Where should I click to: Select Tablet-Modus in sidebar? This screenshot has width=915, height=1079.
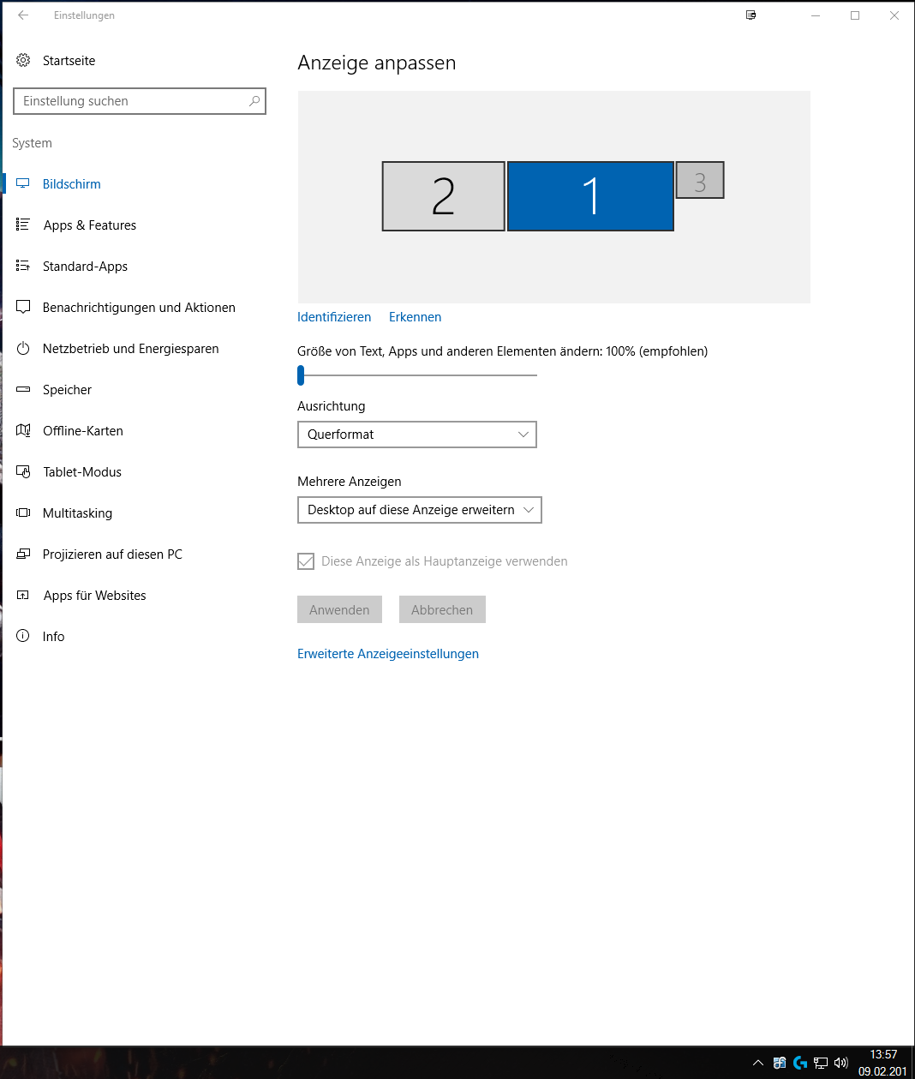coord(82,472)
